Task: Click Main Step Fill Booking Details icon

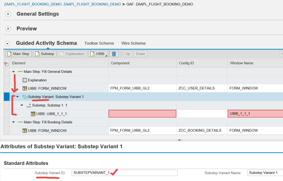Action: click(20, 122)
